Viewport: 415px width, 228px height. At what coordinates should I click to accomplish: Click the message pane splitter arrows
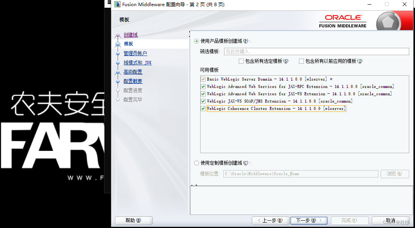point(194,185)
